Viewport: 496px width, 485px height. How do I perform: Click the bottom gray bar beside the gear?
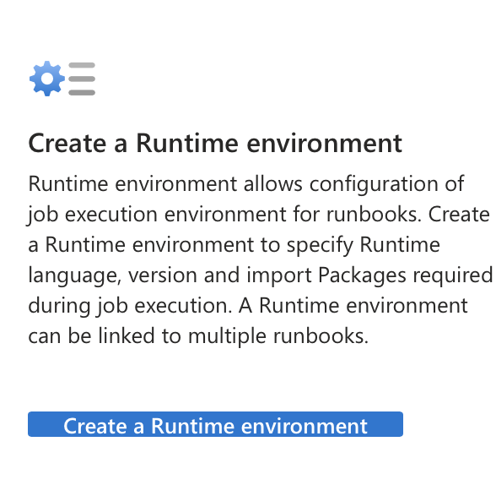point(82,92)
